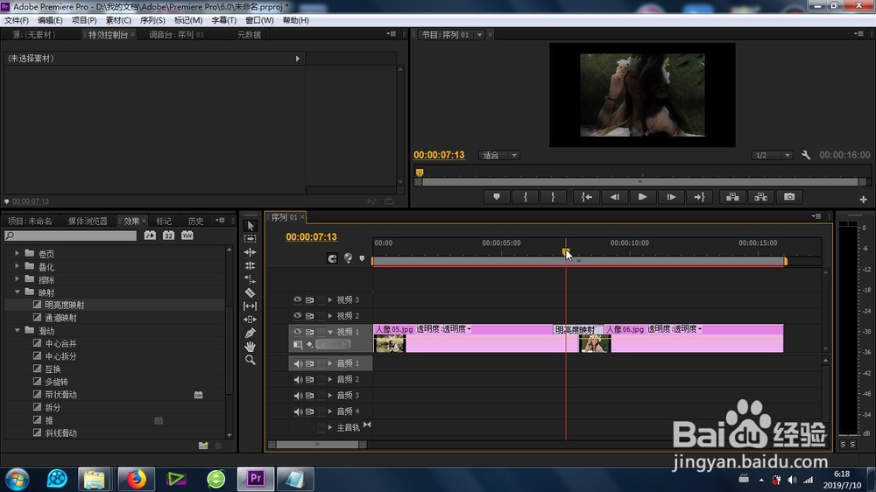
Task: Collapse the 映射 effects folder
Action: point(17,292)
